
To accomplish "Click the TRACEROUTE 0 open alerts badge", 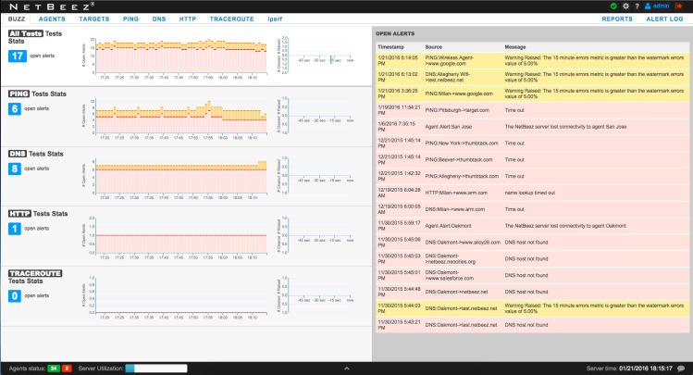I will (15, 296).
